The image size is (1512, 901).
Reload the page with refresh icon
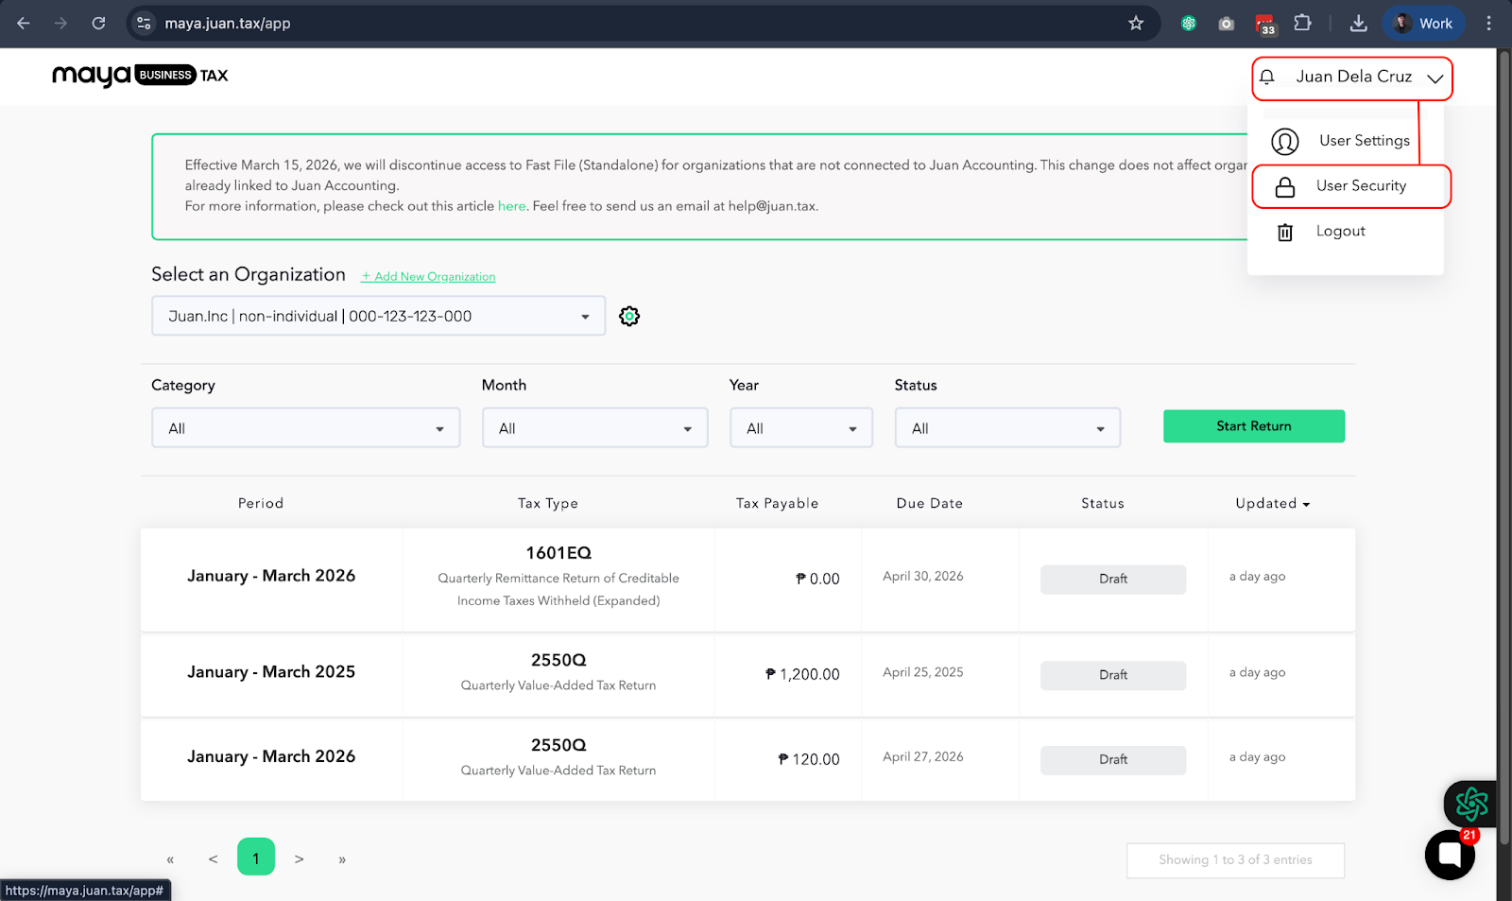pyautogui.click(x=98, y=24)
